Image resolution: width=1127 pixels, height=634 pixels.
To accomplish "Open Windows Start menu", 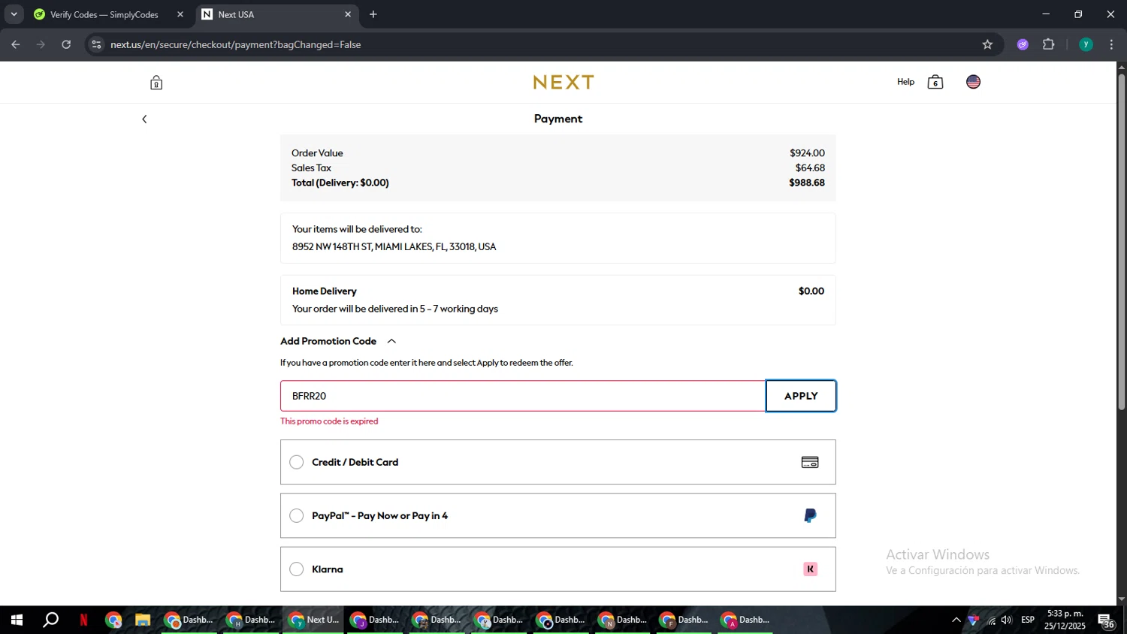I will 17,620.
